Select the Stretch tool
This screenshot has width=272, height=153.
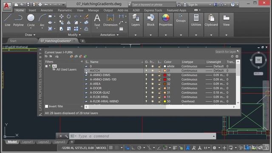(x=61, y=28)
